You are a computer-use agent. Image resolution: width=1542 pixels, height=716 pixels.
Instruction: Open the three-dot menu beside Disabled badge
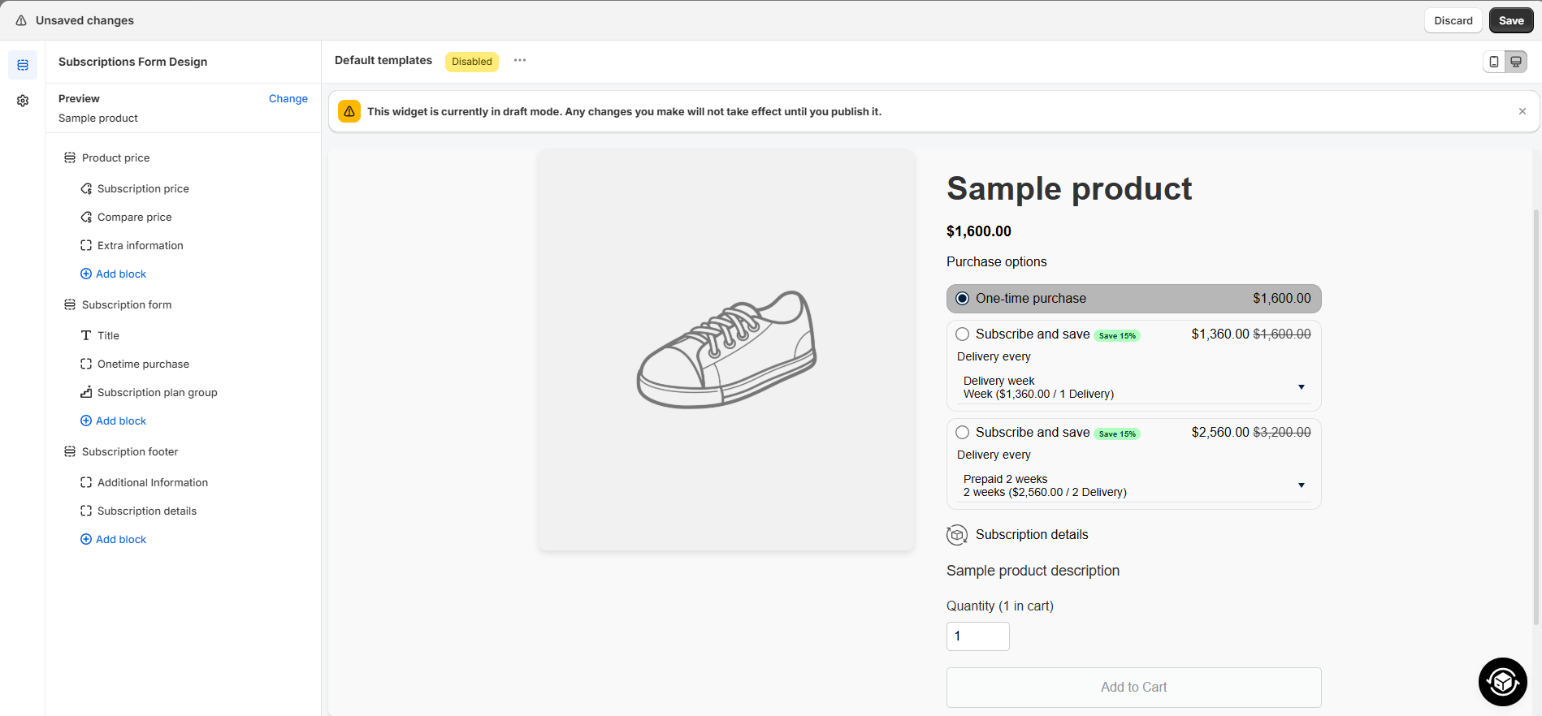point(520,61)
